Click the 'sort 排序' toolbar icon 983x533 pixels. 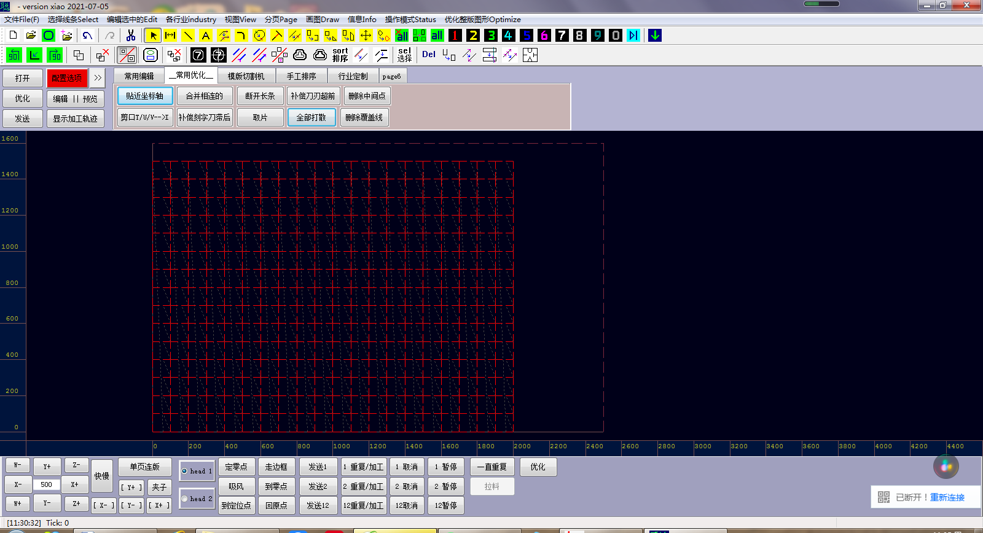click(340, 55)
